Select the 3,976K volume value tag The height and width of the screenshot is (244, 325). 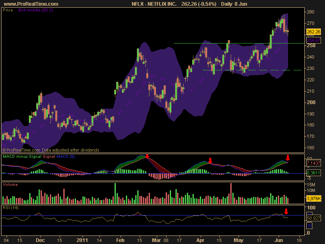313,198
